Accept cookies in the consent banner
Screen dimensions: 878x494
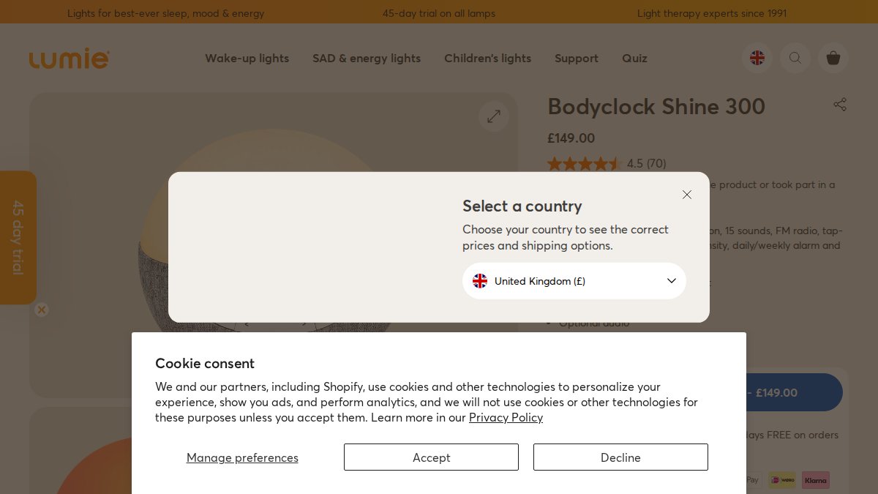[x=431, y=457]
